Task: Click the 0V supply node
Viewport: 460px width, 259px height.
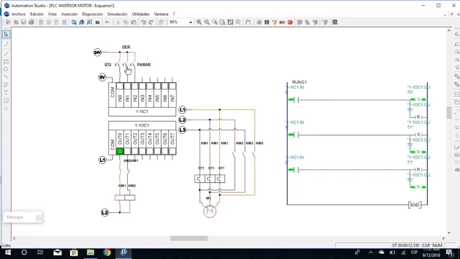Action: [x=102, y=77]
